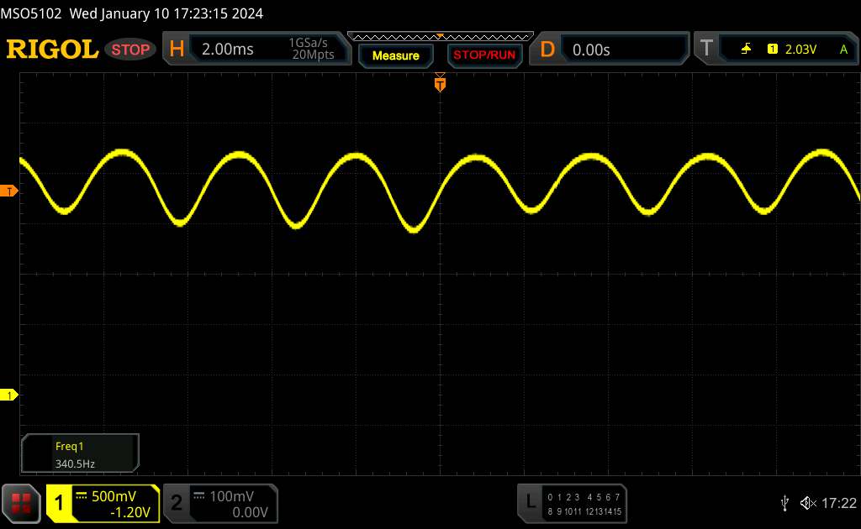Open the Measure menu

pyautogui.click(x=396, y=55)
